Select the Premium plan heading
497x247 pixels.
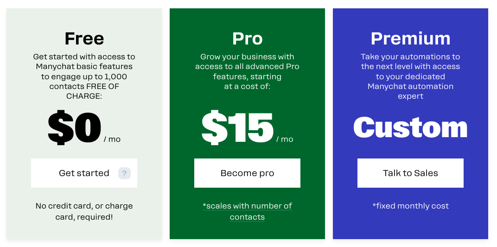point(410,38)
